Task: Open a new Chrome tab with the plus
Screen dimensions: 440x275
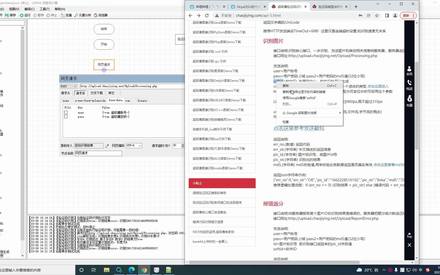Action: pos(356,7)
